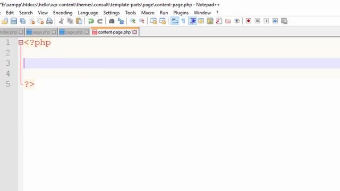Toggle Show All Characters pilcrow icon
The width and height of the screenshot is (340, 191).
183,21
